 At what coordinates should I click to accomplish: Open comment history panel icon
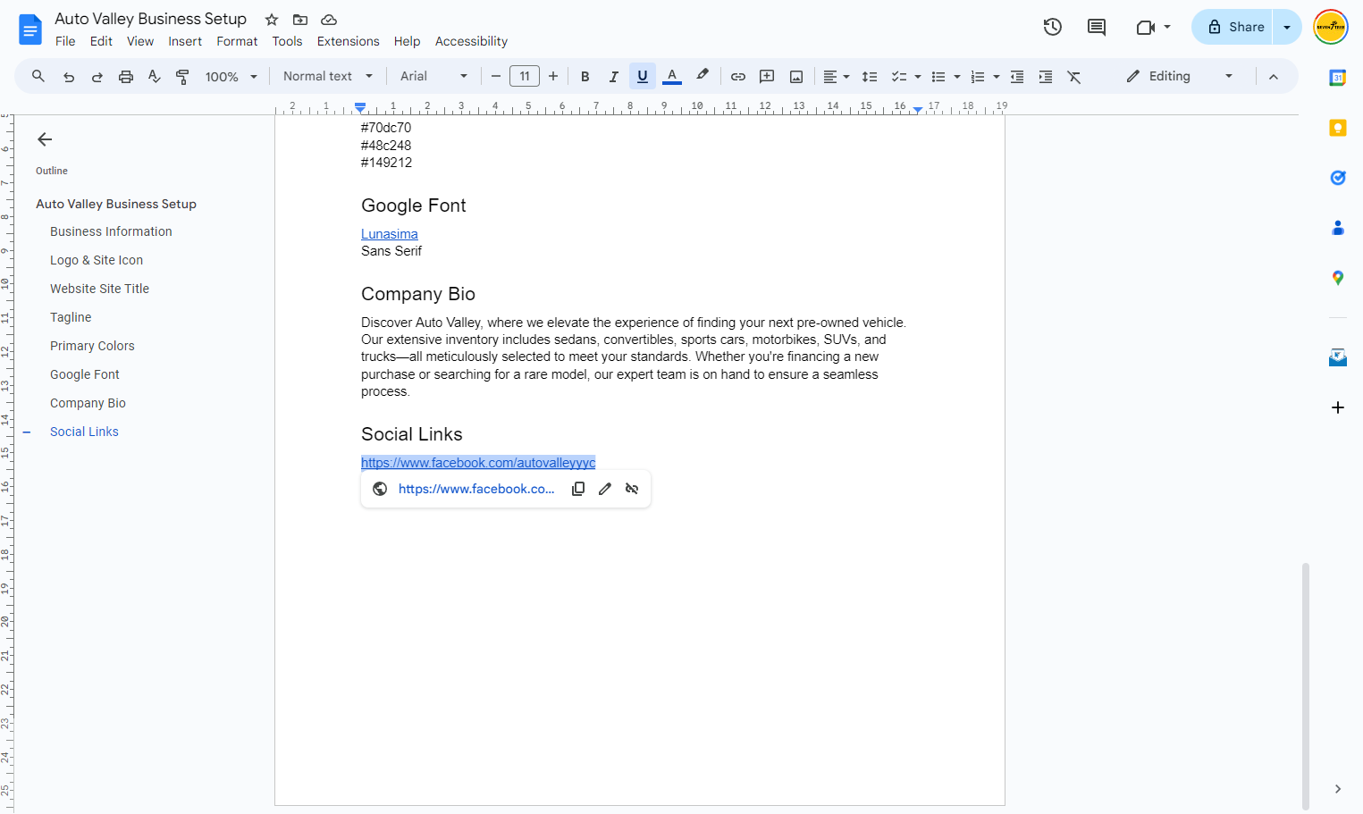1097,27
